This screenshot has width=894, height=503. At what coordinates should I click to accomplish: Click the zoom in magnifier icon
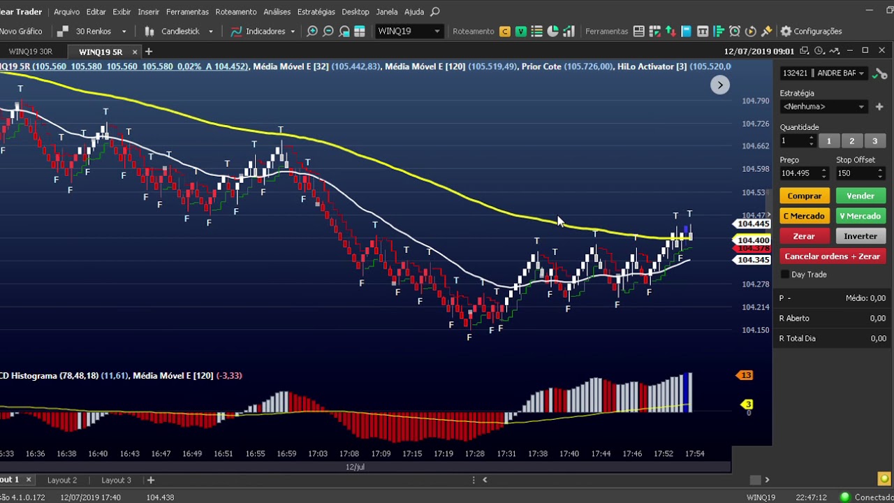[x=312, y=31]
